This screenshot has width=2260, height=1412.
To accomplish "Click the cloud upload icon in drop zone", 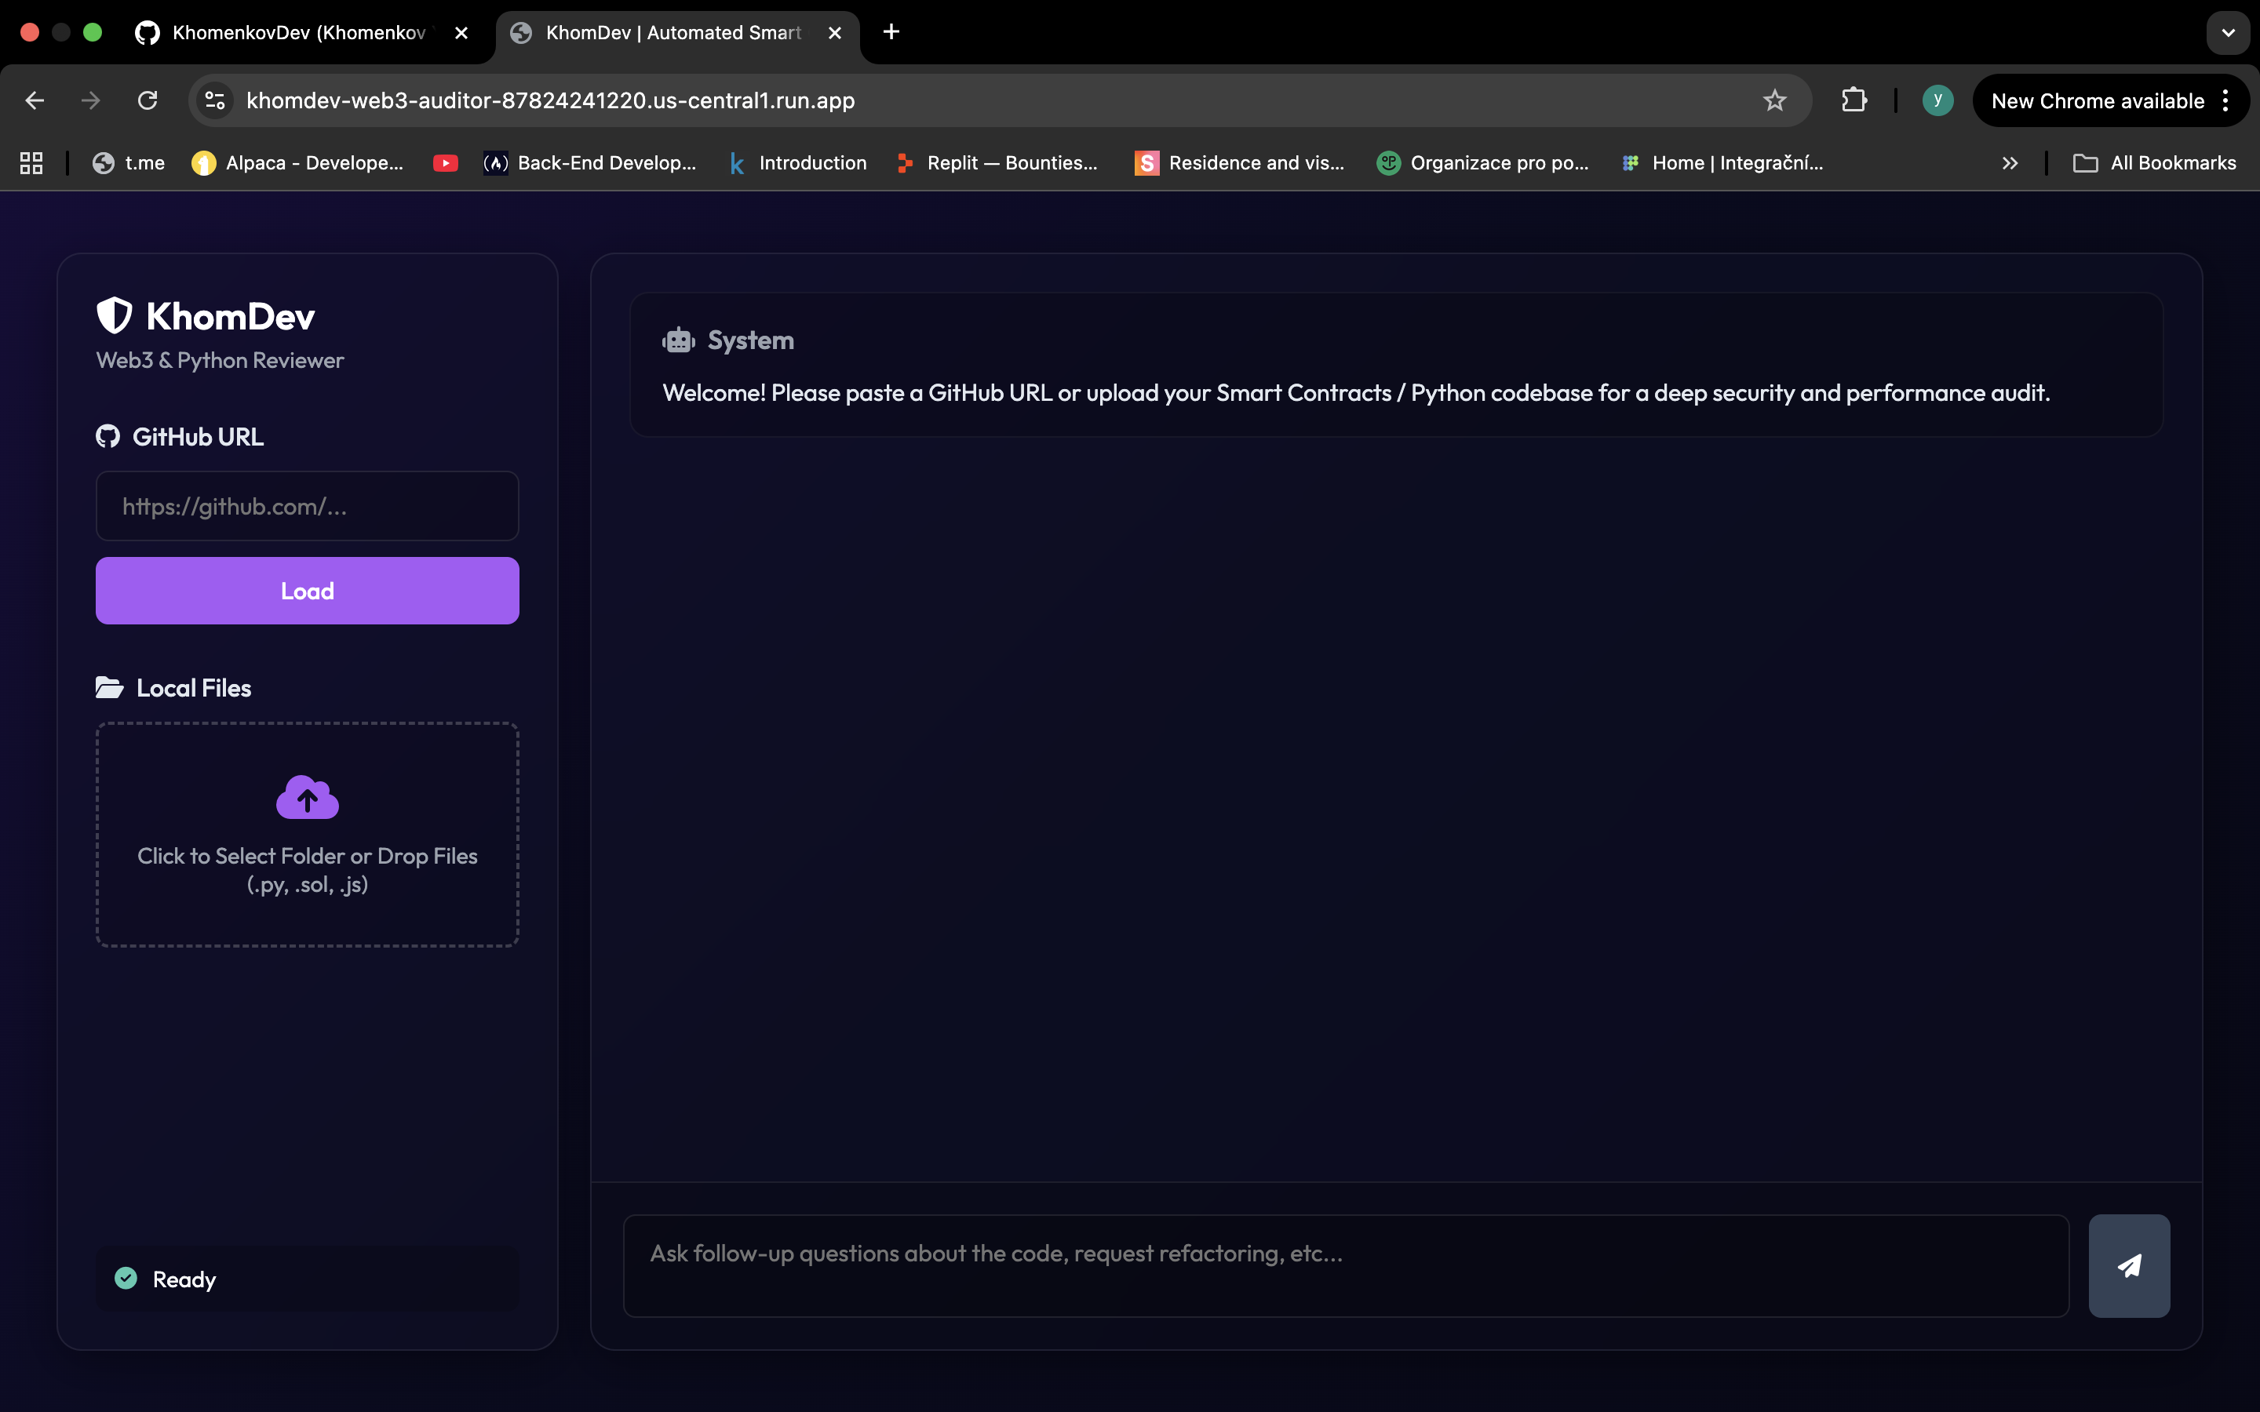I will (x=308, y=796).
